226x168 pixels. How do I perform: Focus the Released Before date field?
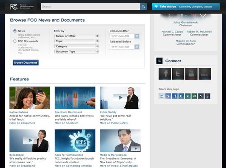[x=122, y=47]
